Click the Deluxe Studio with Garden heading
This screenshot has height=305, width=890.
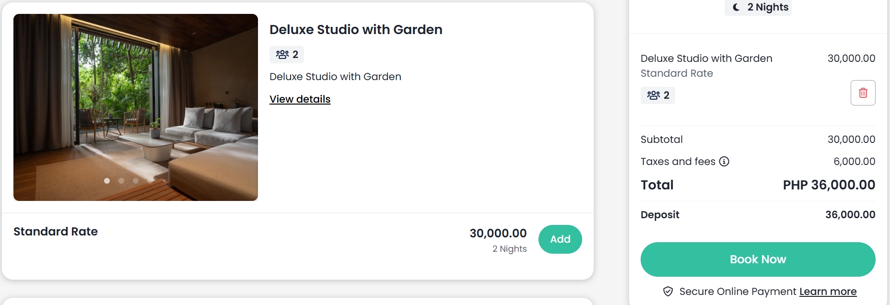(355, 30)
